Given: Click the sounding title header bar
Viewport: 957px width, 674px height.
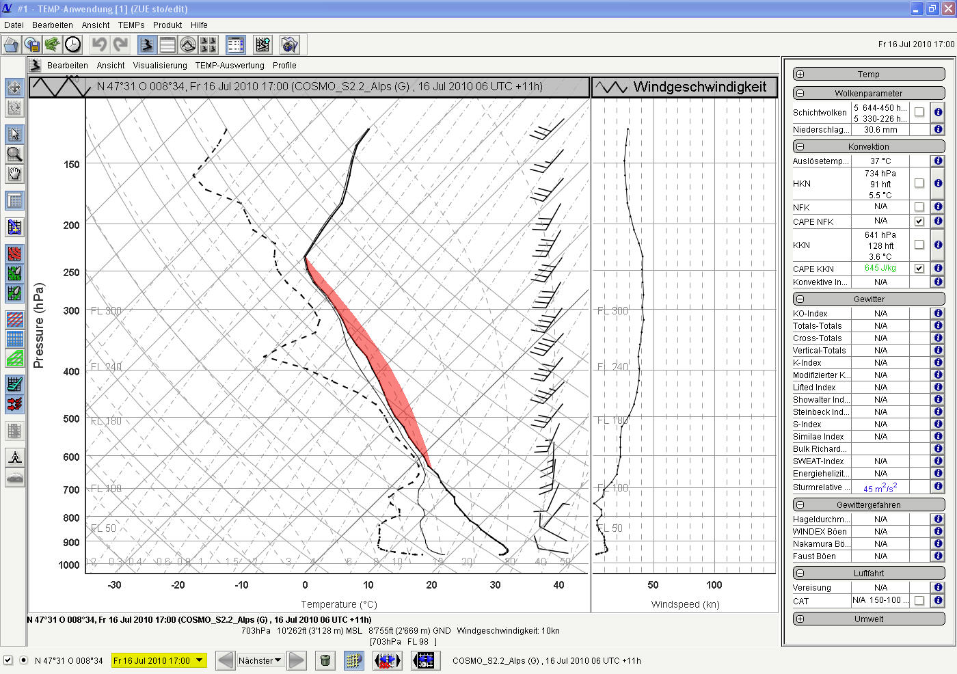Looking at the screenshot, I should [309, 87].
